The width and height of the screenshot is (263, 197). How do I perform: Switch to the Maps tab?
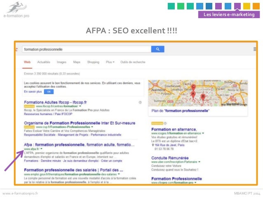(77, 62)
